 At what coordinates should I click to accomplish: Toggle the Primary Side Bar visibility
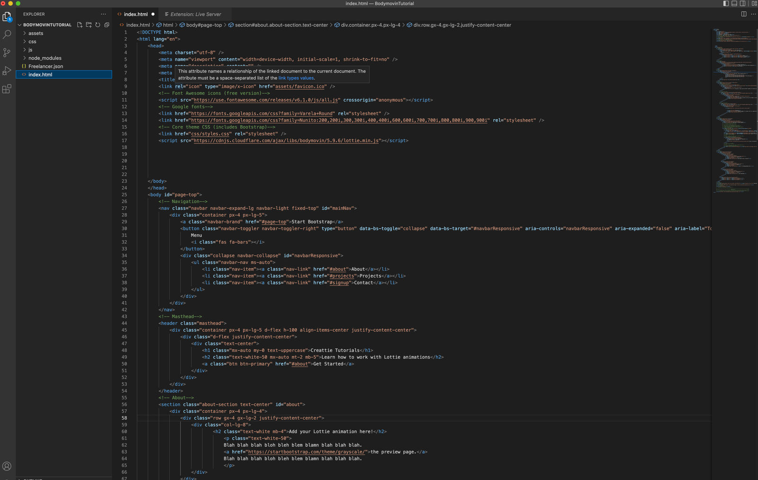tap(725, 3)
